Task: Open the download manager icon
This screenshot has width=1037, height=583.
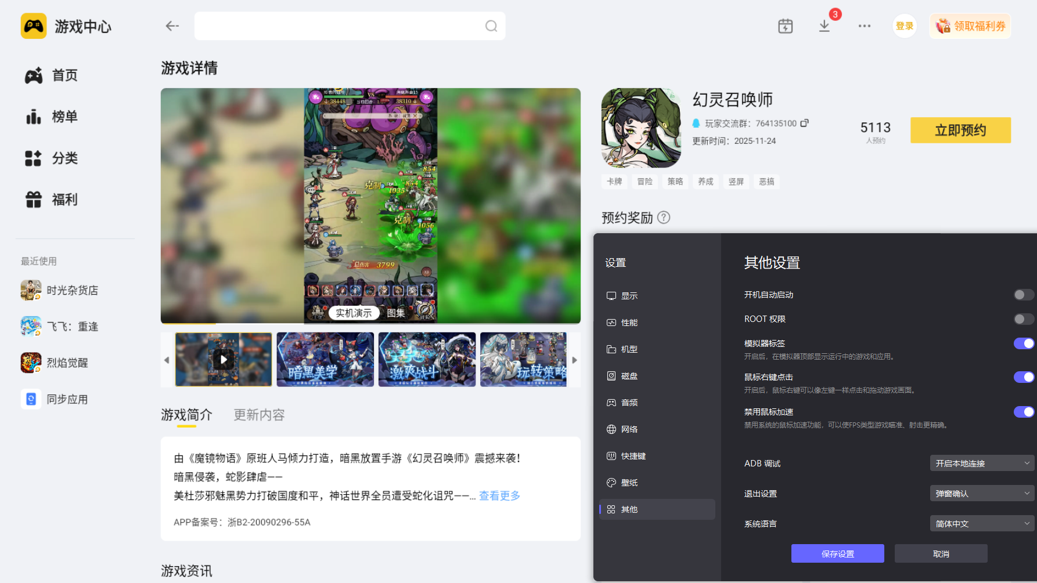Action: 824,26
